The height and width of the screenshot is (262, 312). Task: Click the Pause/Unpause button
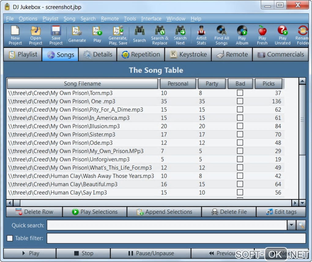pos(150,253)
